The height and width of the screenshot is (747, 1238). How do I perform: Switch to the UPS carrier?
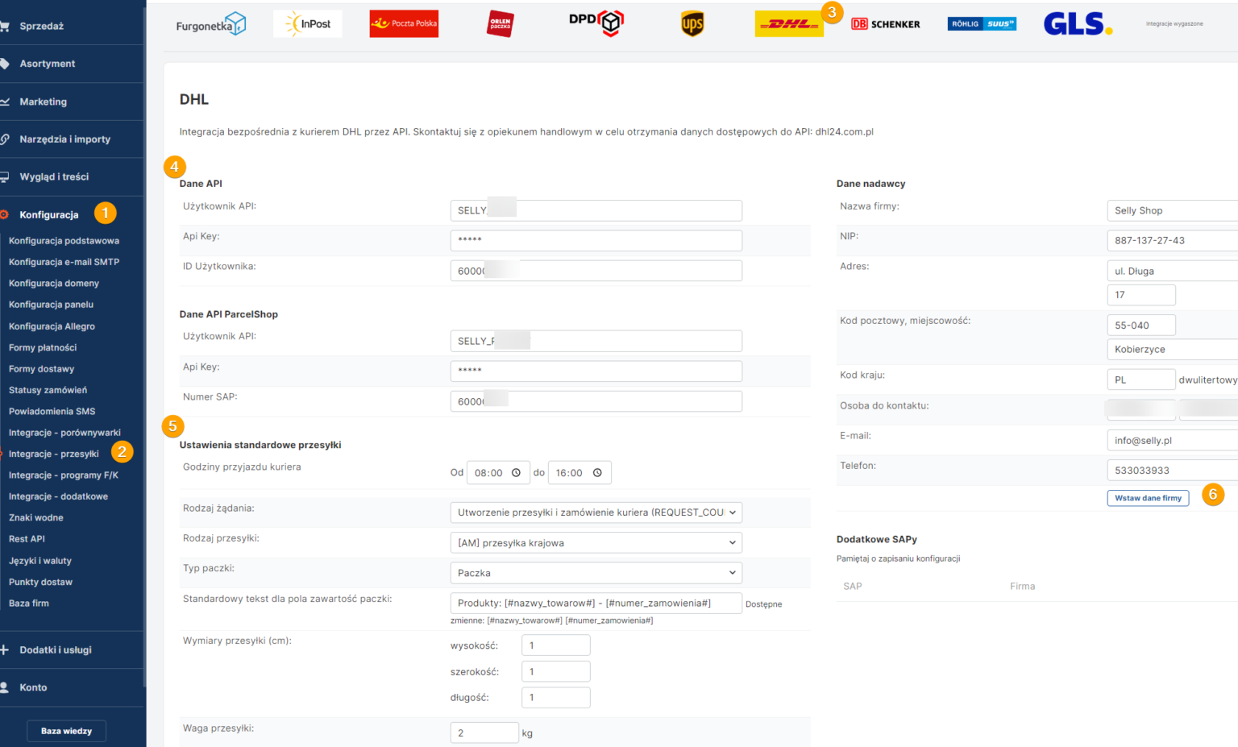(x=692, y=23)
